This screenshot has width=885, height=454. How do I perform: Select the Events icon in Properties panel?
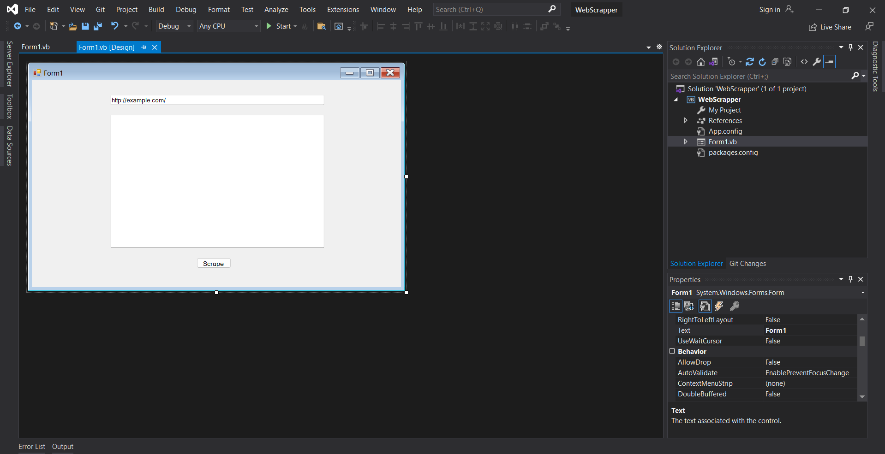pyautogui.click(x=719, y=306)
